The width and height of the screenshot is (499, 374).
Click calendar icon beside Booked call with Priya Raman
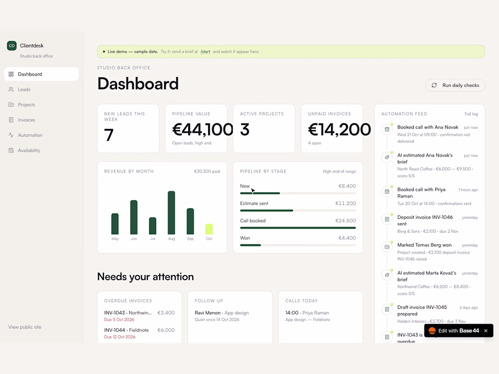pos(387,192)
